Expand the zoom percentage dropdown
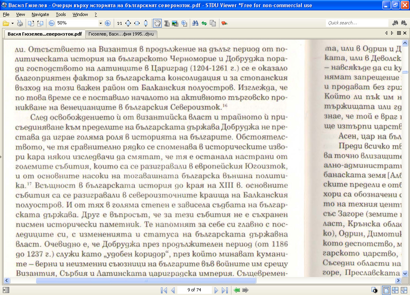 (x=100, y=23)
